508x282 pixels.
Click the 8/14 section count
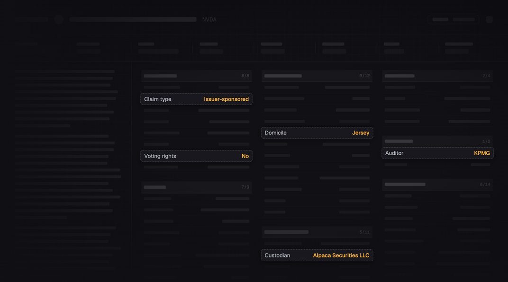[x=485, y=185]
